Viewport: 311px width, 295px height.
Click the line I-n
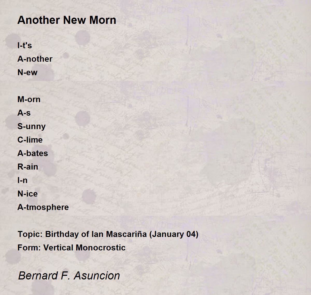pos(23,180)
